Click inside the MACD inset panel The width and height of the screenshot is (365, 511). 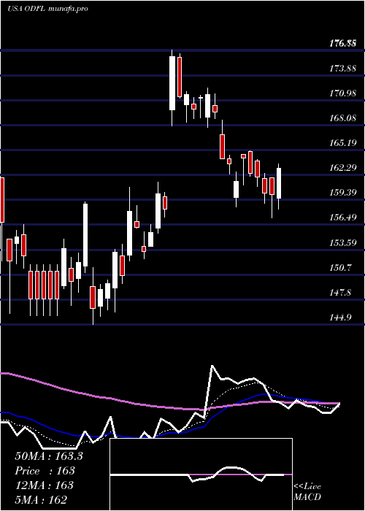(x=201, y=474)
